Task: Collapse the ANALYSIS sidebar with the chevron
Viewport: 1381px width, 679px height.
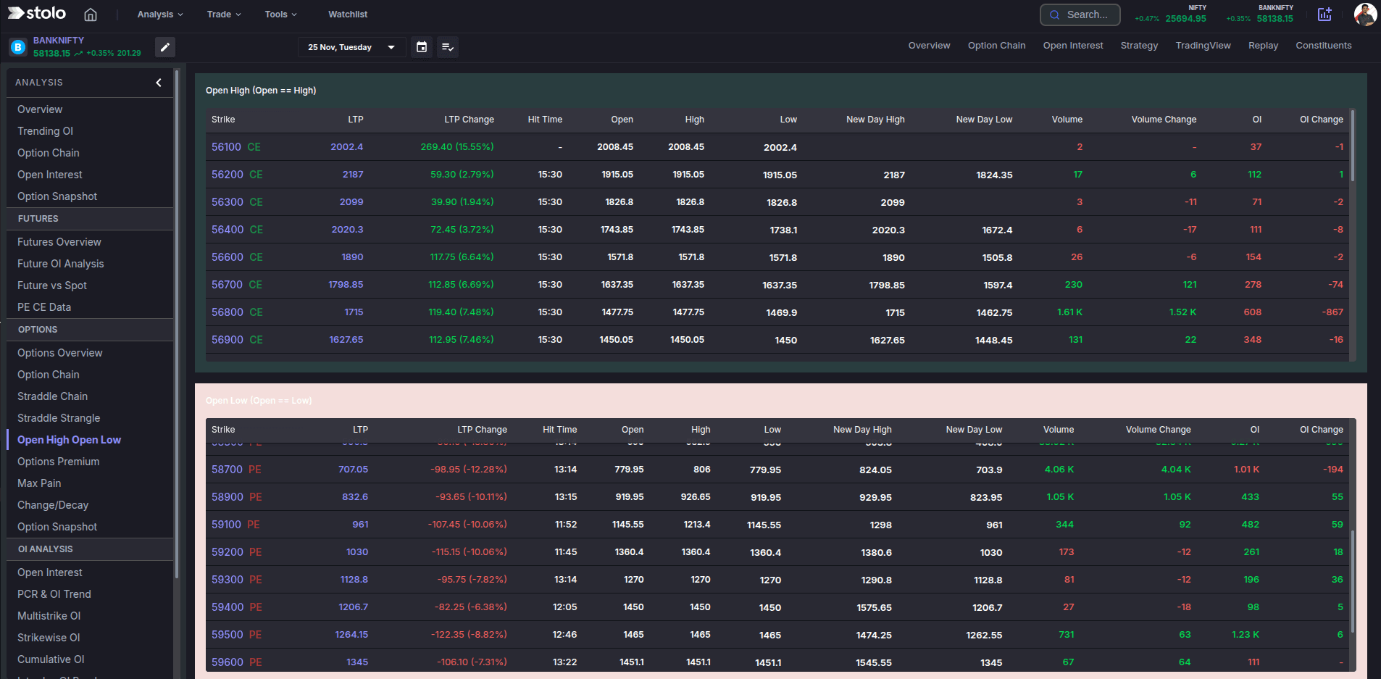Action: tap(159, 83)
